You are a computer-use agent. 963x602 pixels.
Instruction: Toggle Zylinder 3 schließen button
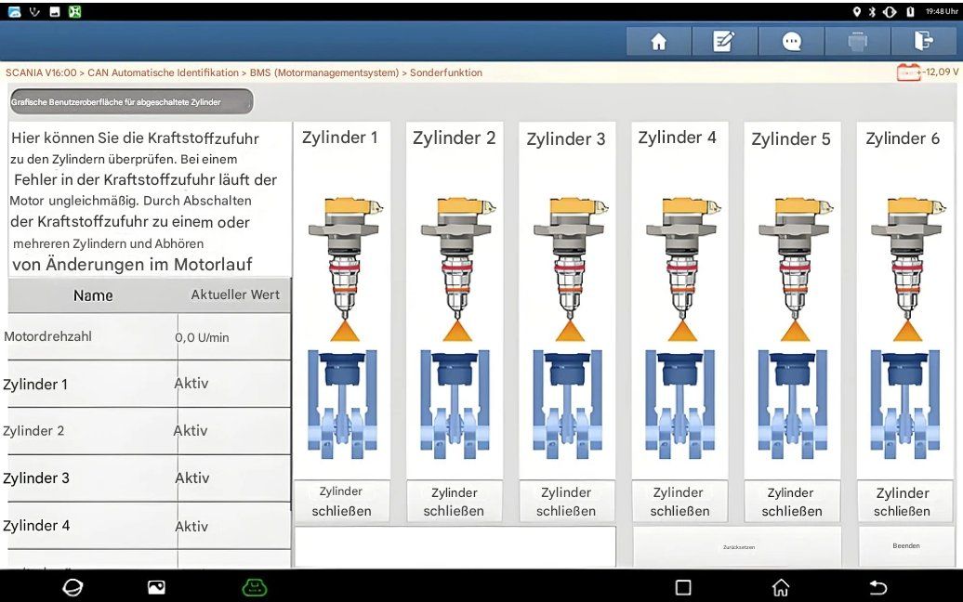pyautogui.click(x=566, y=502)
